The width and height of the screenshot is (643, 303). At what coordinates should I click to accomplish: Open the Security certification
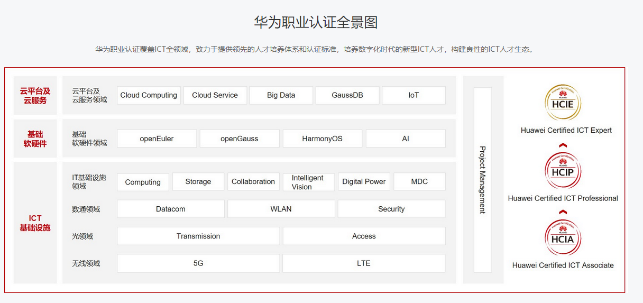click(392, 209)
